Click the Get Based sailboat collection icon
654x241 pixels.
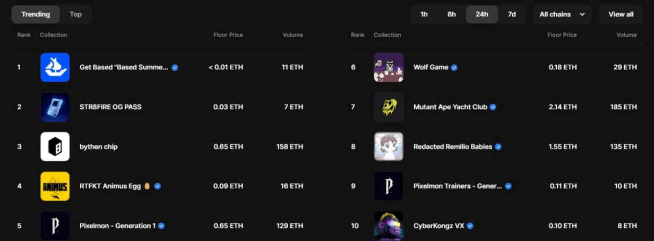pos(55,67)
